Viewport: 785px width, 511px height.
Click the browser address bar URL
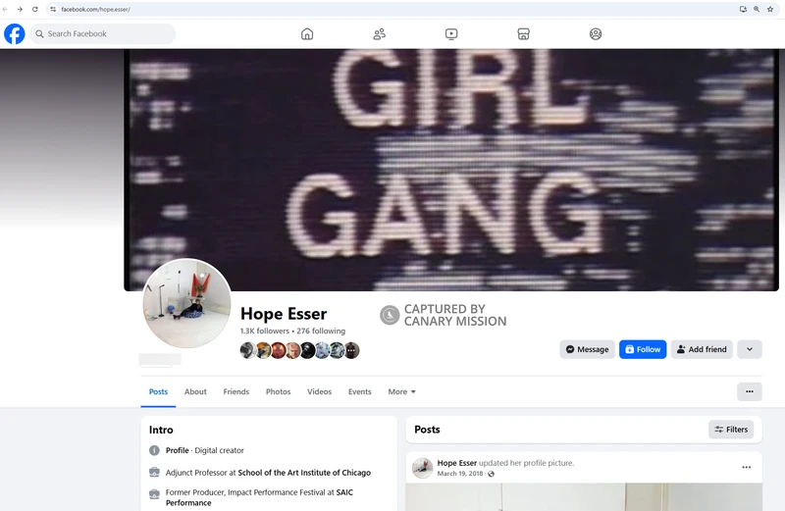point(95,9)
